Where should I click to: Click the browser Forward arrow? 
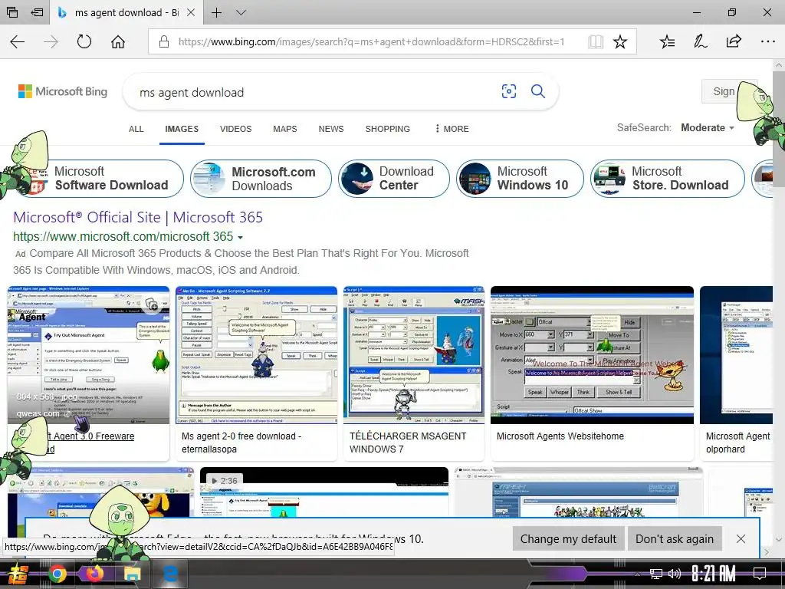(x=51, y=41)
